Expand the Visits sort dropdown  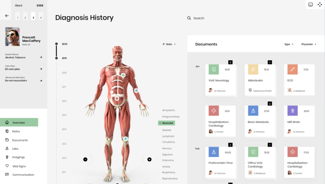[169, 44]
